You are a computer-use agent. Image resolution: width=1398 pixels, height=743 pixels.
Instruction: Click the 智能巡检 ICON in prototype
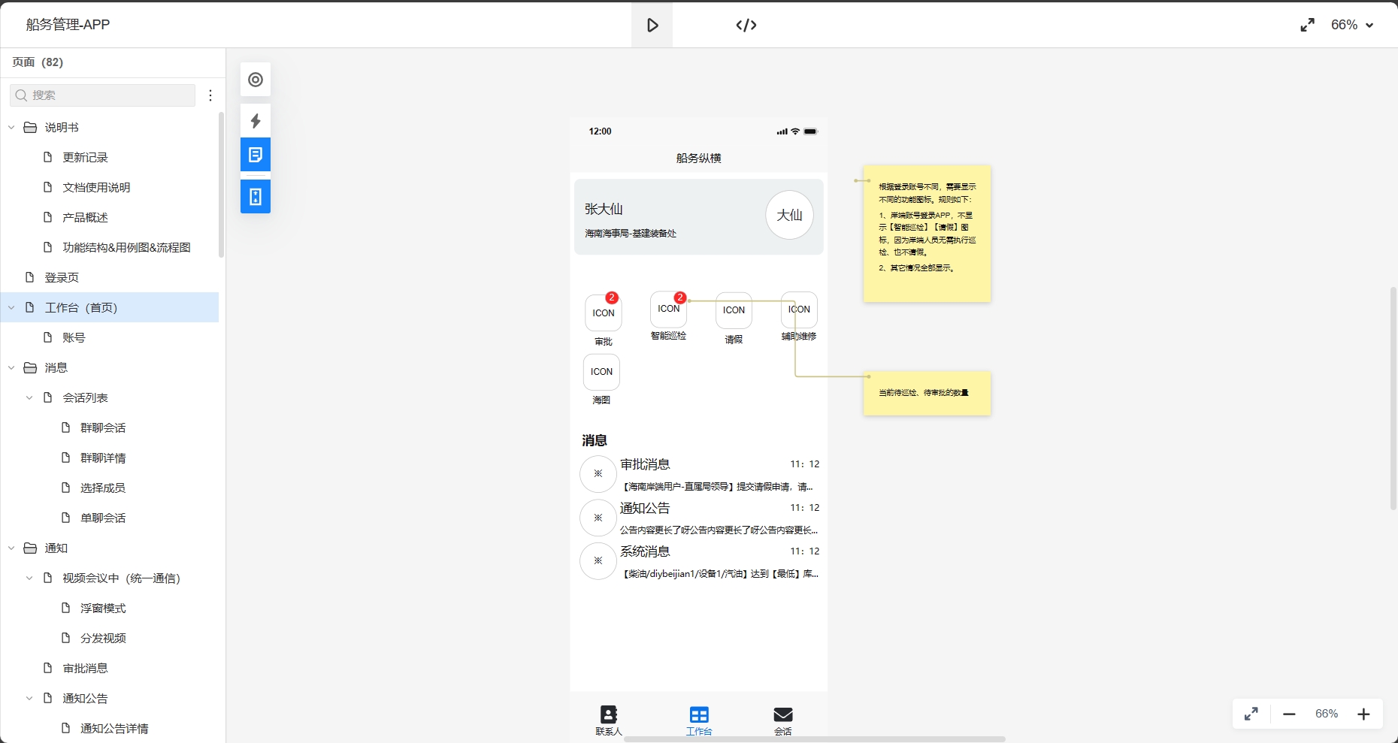pos(668,310)
